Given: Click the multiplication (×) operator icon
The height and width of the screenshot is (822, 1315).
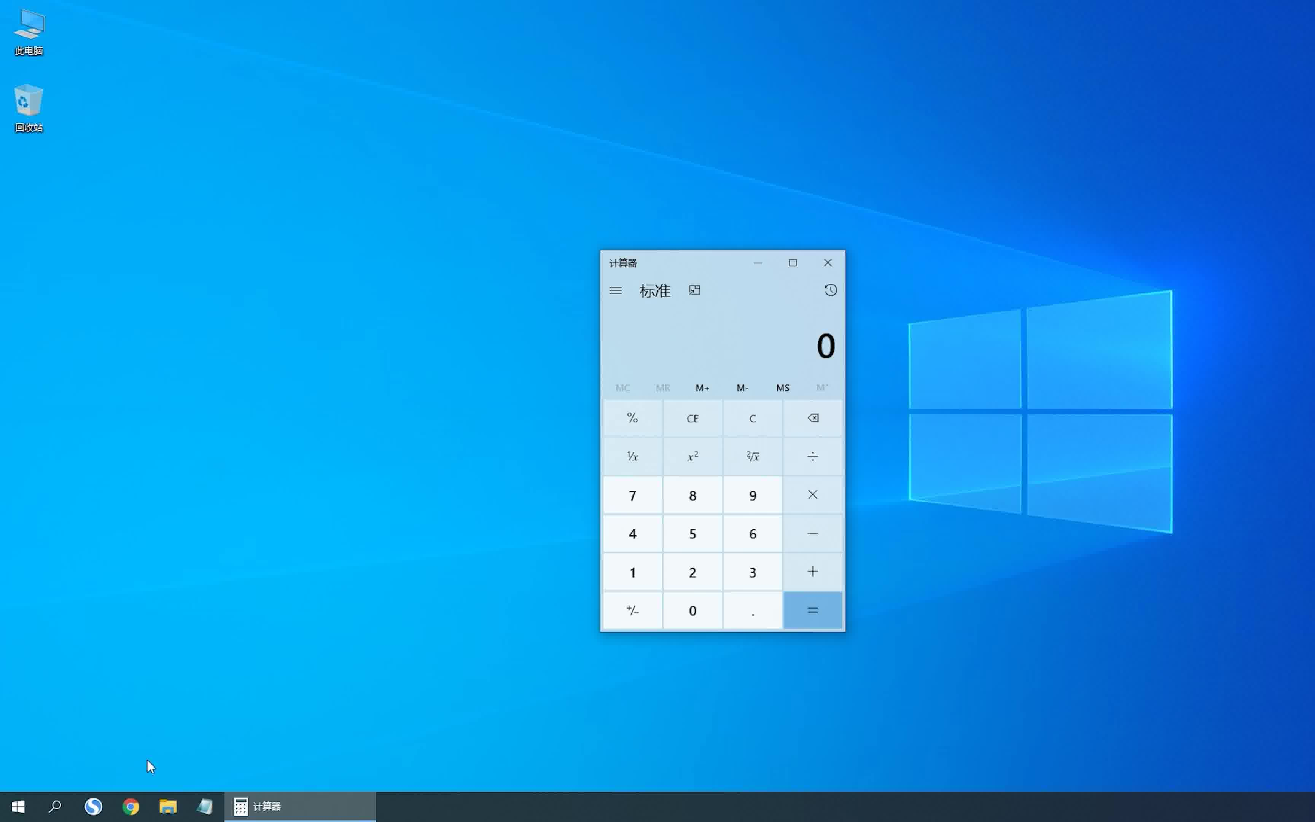Looking at the screenshot, I should (x=812, y=494).
